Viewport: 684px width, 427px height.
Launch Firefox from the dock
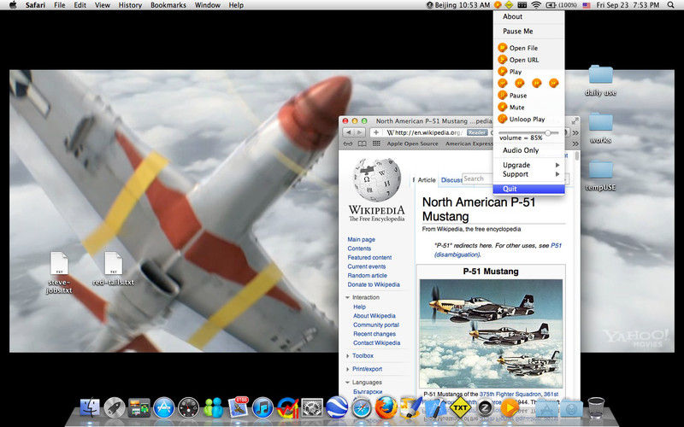pos(386,408)
